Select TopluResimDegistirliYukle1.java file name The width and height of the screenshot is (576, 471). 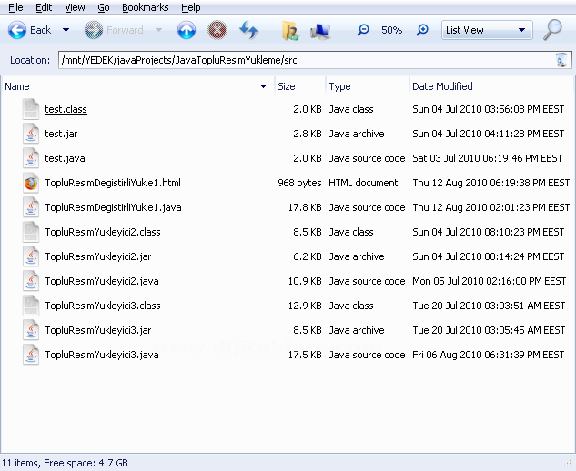click(x=113, y=208)
